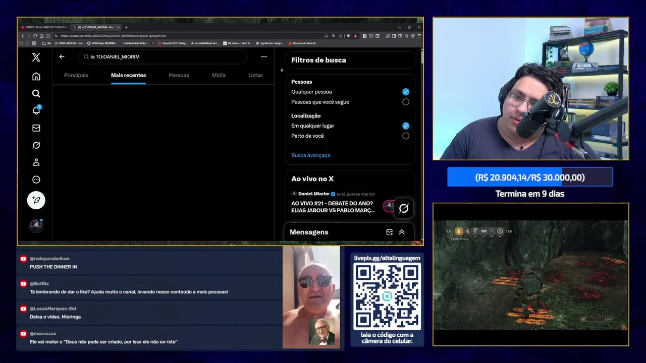646x363 pixels.
Task: Open Messages envelope in sidebar
Action: click(x=36, y=128)
